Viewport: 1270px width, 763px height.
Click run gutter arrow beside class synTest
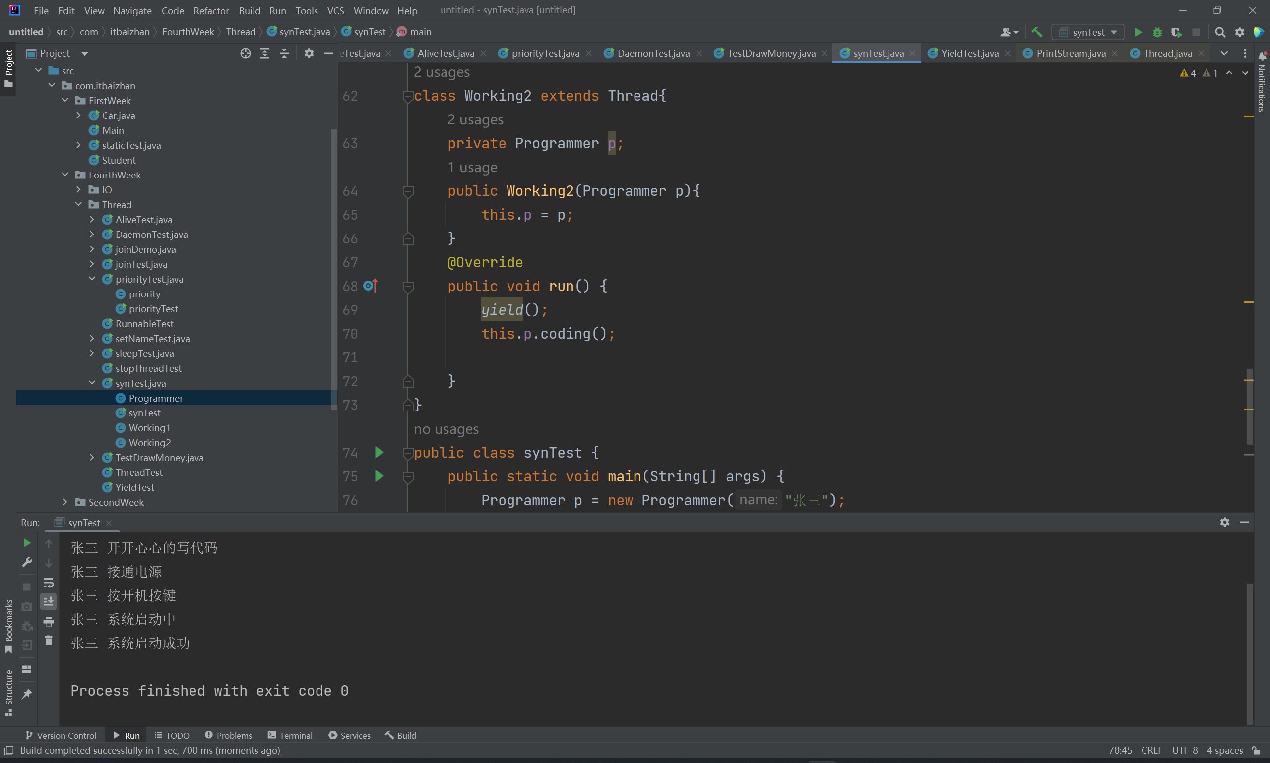[x=379, y=453]
